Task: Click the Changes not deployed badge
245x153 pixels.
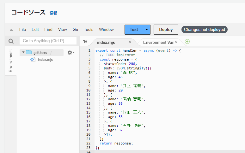Action: click(x=204, y=29)
